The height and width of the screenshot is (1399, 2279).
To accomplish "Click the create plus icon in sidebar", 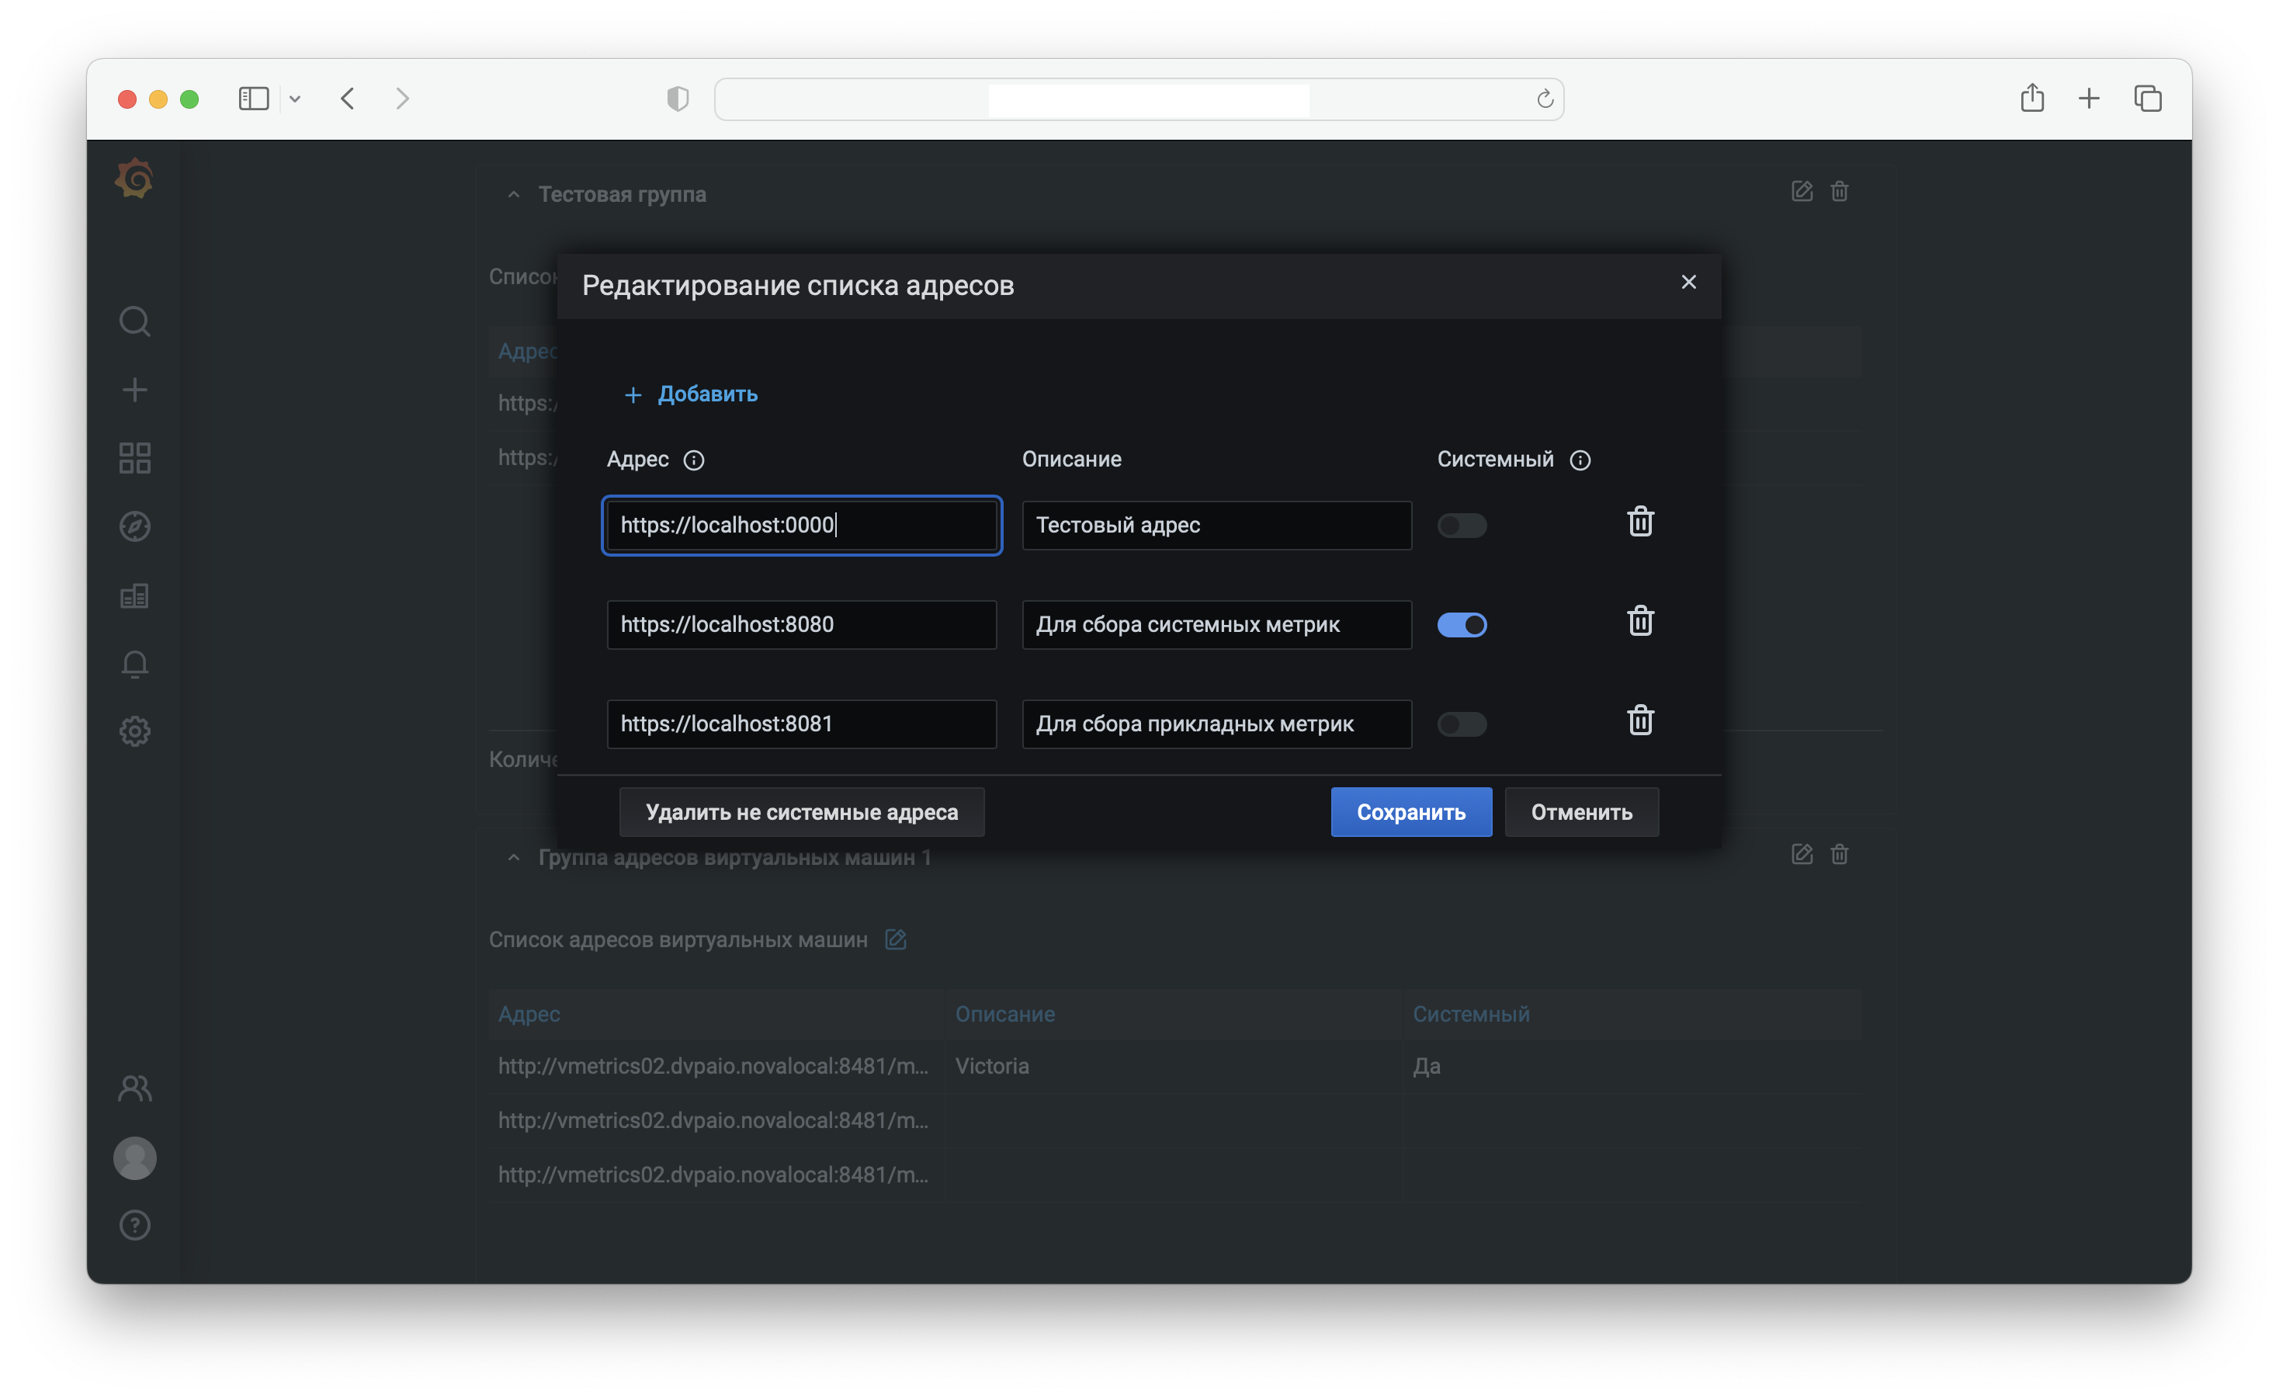I will click(135, 390).
